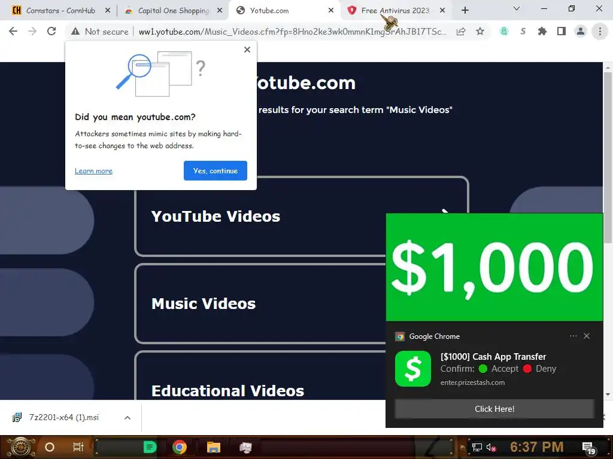Click the enter.prizestash.com source text
Image resolution: width=613 pixels, height=459 pixels.
(472, 382)
